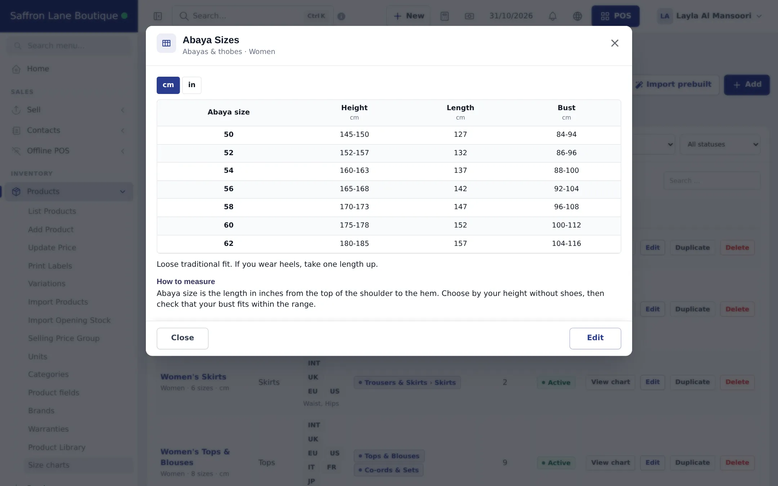Open Size charts in sidebar
Viewport: 778px width, 486px height.
pyautogui.click(x=49, y=465)
